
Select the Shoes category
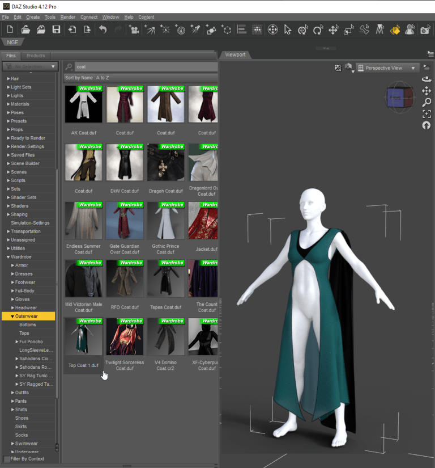tap(22, 418)
